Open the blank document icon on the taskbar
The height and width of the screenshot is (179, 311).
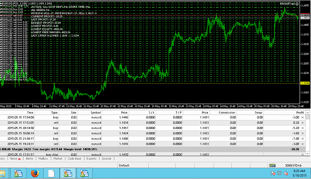tap(51, 174)
